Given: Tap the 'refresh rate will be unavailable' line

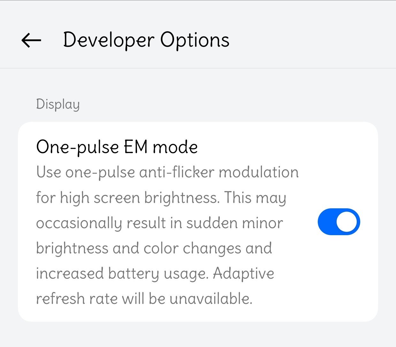Looking at the screenshot, I should (x=144, y=299).
